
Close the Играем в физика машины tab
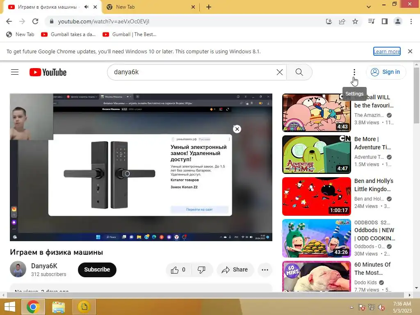tap(95, 7)
